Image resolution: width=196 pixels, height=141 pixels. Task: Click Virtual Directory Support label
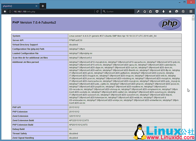[25, 45]
